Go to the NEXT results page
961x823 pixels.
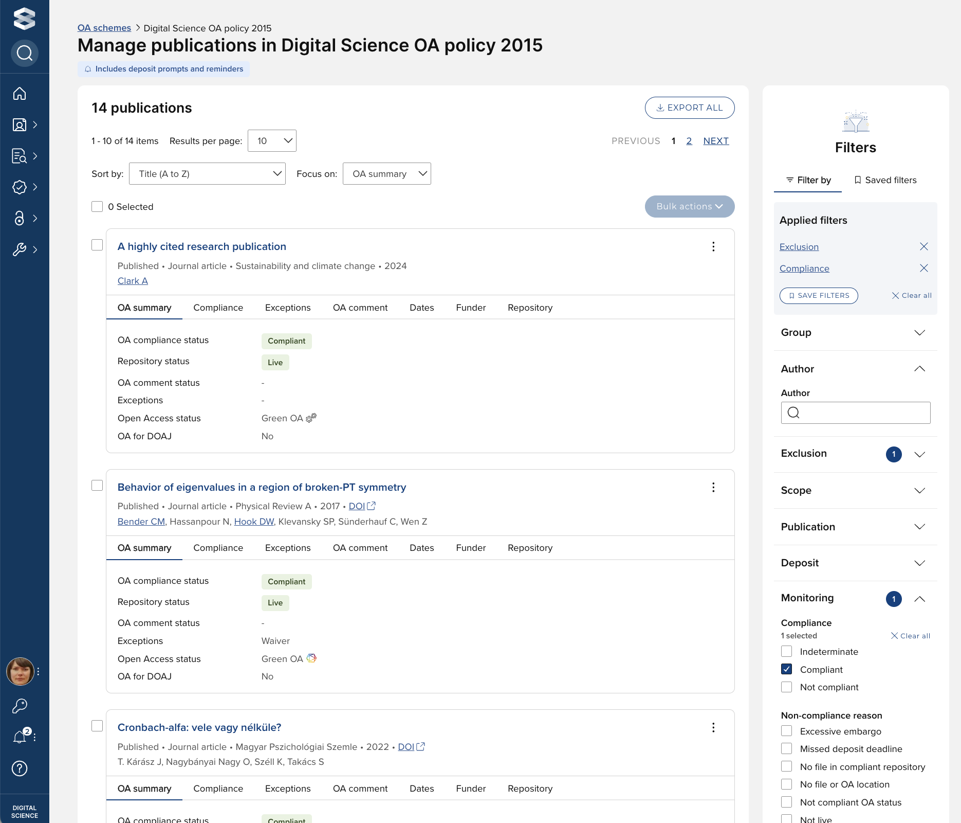[x=716, y=141]
